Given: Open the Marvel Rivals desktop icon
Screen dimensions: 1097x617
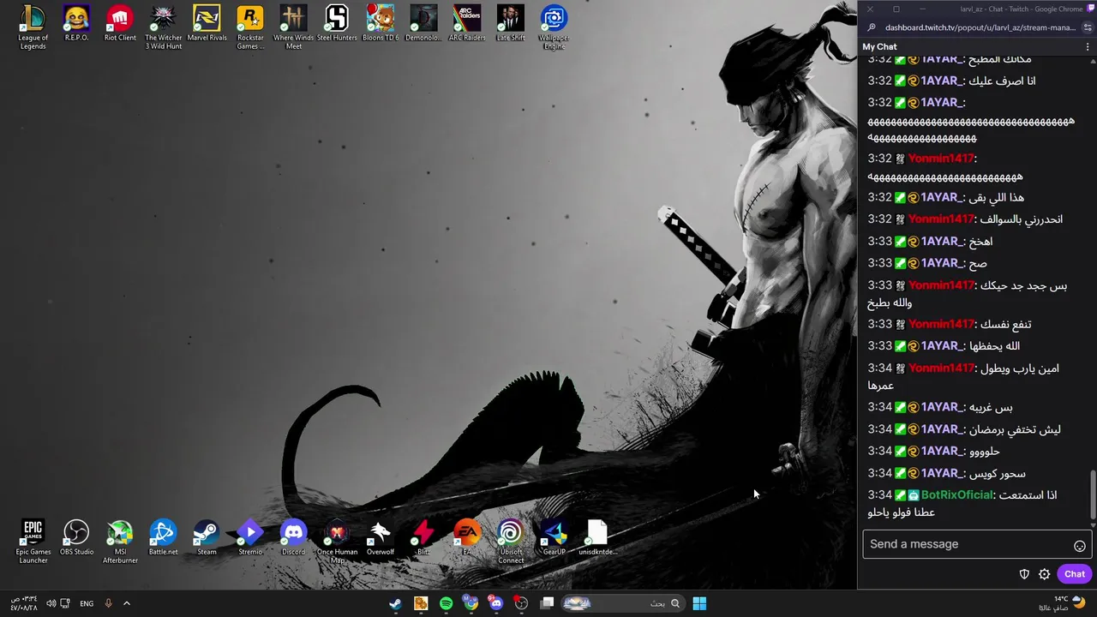Looking at the screenshot, I should pos(207,24).
